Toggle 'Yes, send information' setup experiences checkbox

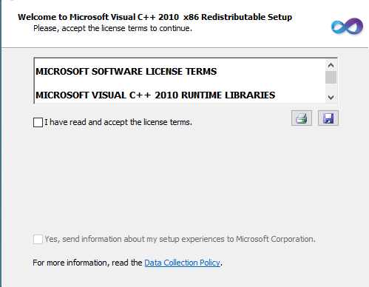(38, 239)
